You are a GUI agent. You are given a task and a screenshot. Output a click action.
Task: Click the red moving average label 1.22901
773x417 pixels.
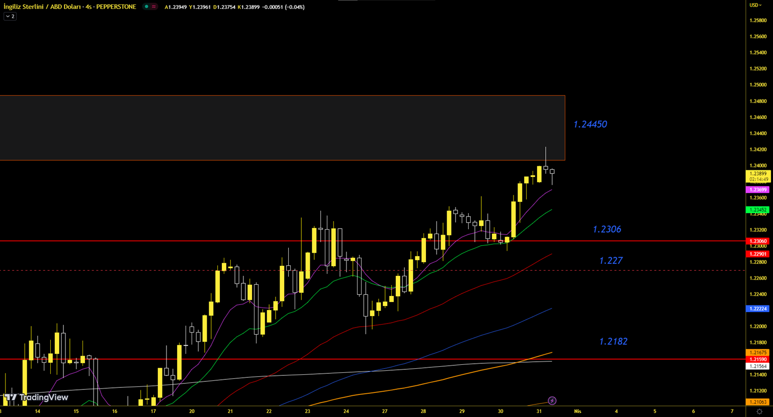point(758,254)
